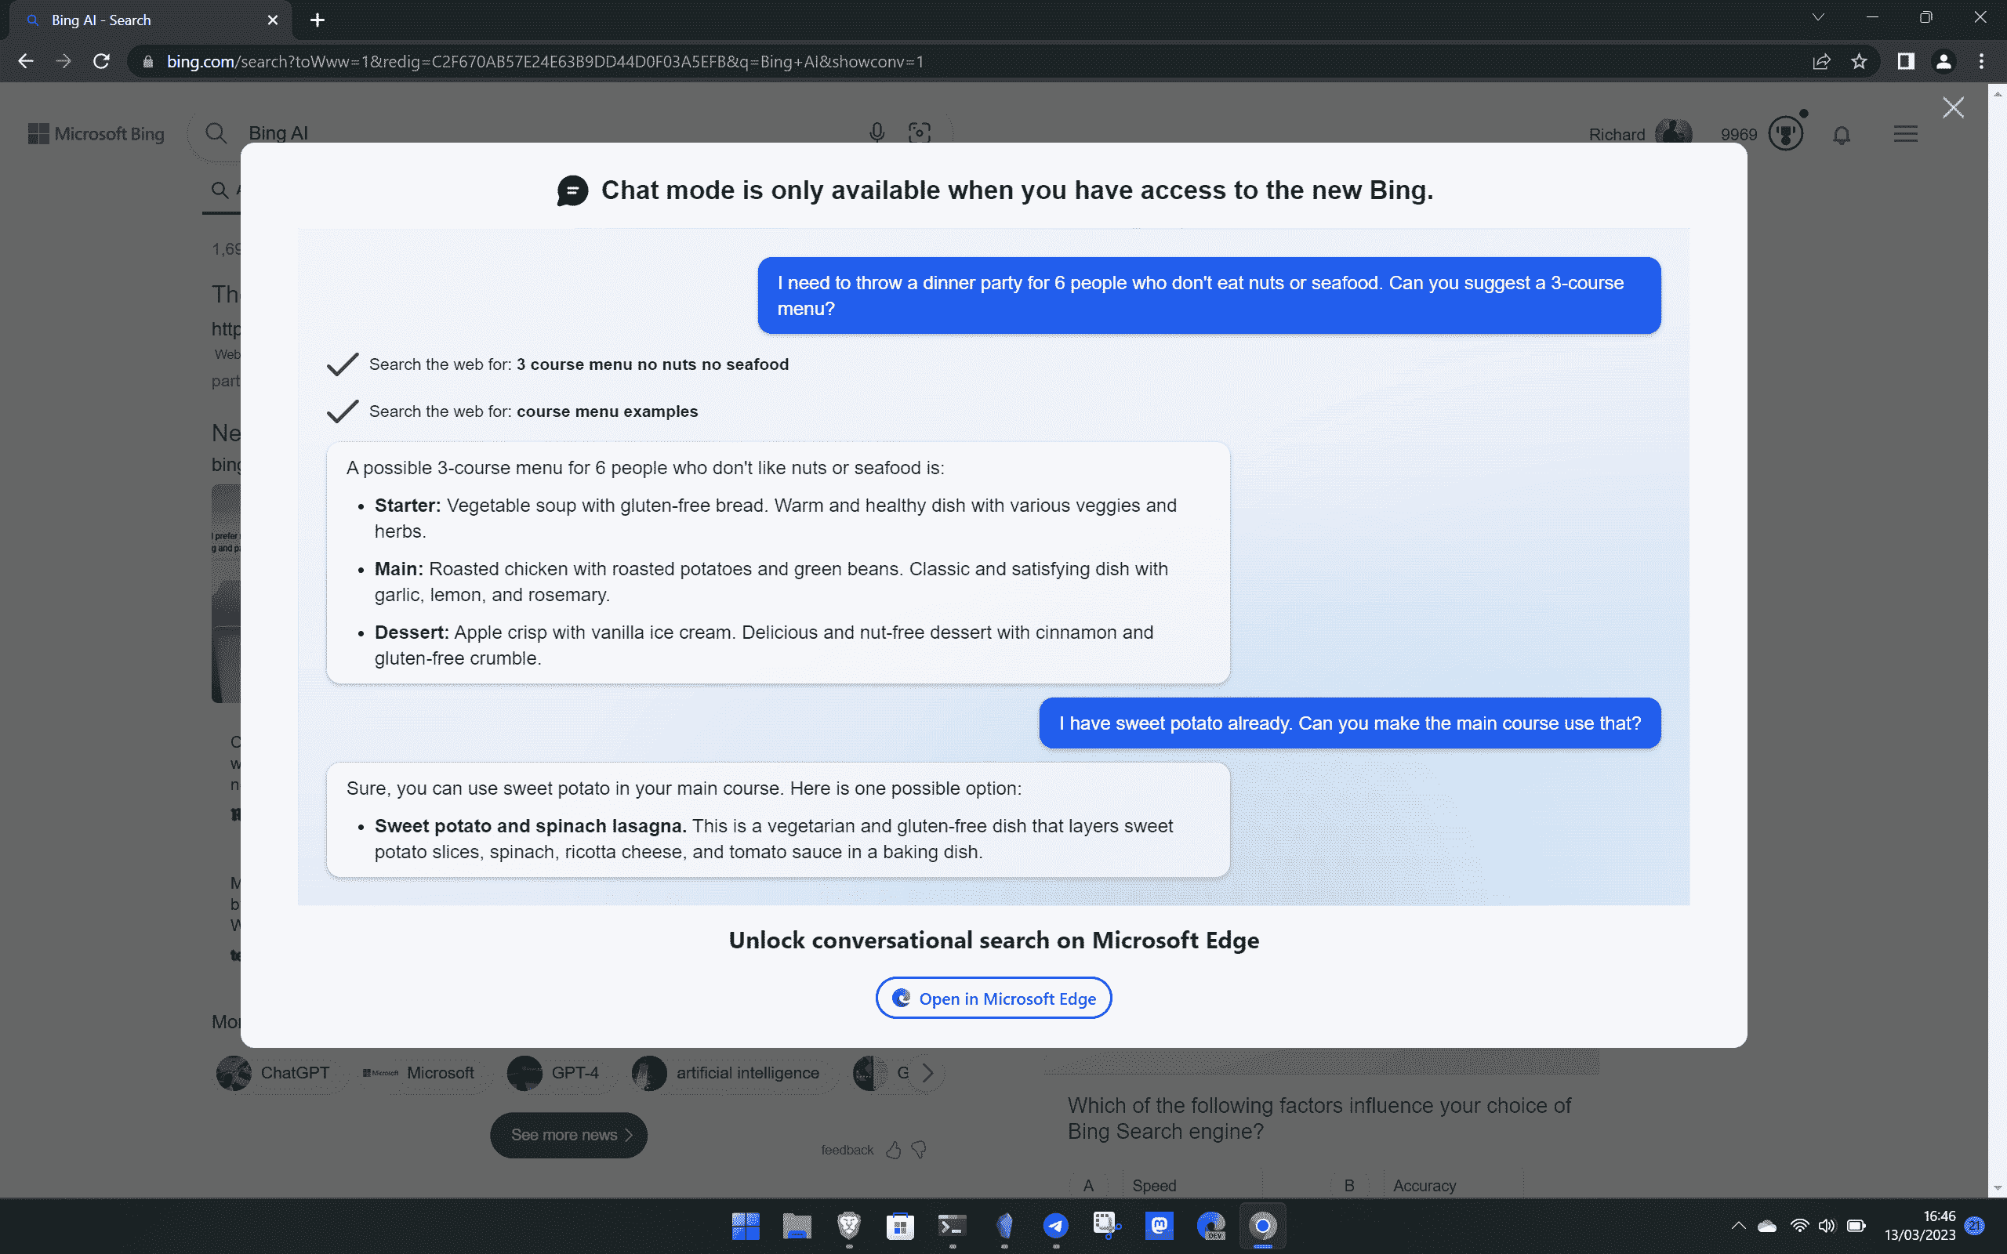Screen dimensions: 2007x1254
Task: Toggle the browser side panel
Action: click(x=1906, y=61)
